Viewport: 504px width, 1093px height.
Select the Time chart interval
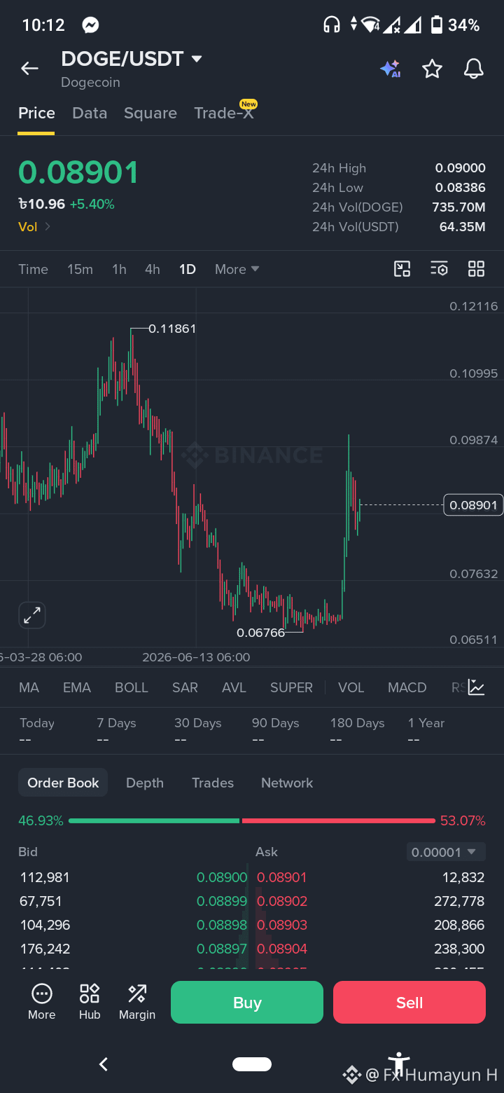tap(34, 269)
